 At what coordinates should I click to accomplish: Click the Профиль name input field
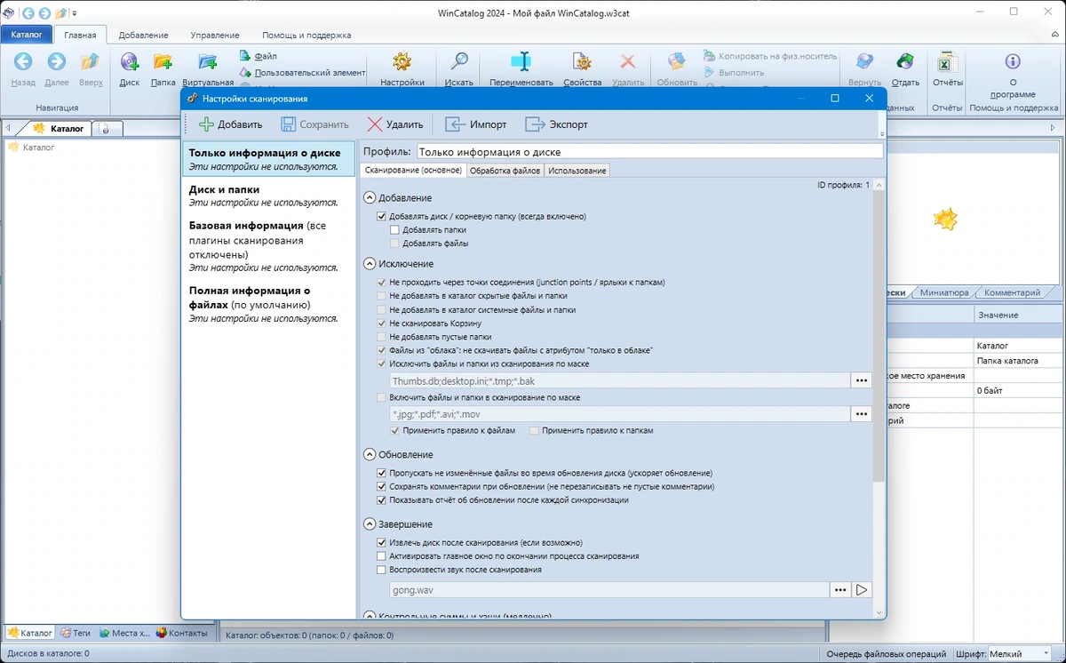pos(648,152)
